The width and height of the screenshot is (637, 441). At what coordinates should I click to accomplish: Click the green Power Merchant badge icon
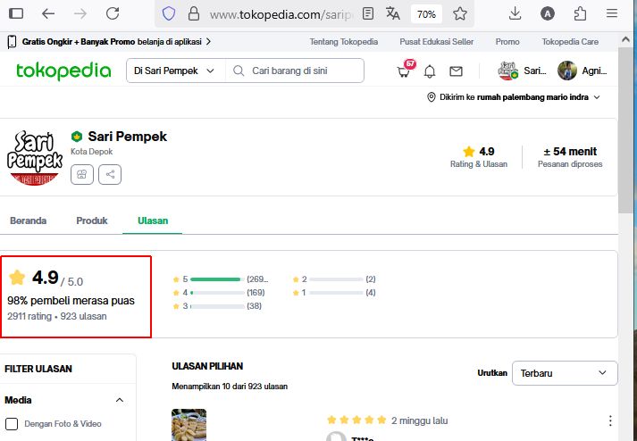pos(76,137)
